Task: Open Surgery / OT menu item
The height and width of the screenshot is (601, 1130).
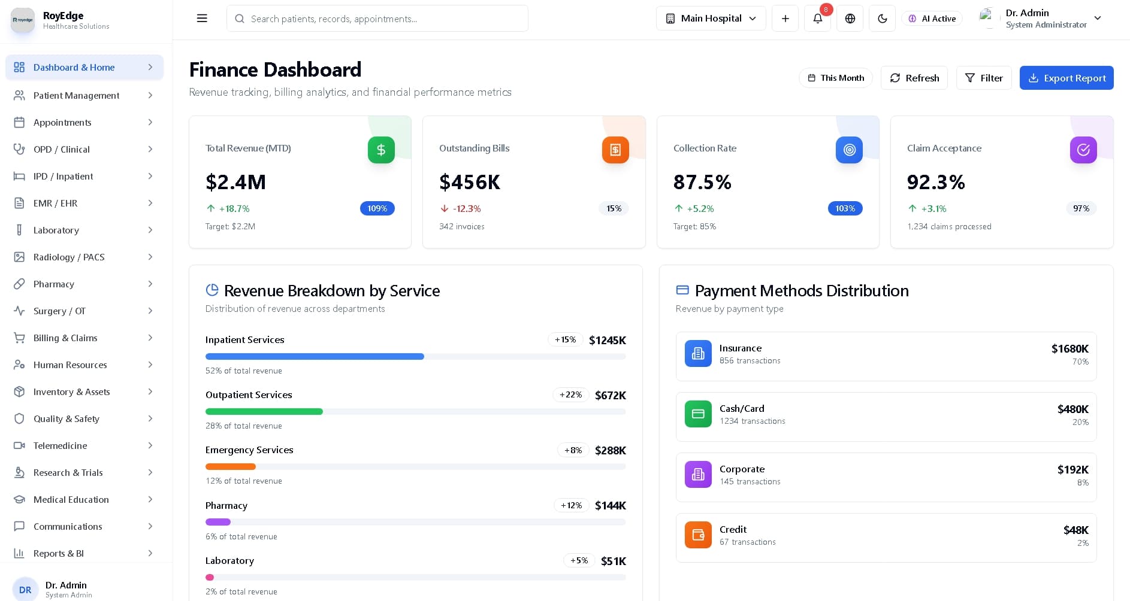Action: tap(84, 311)
